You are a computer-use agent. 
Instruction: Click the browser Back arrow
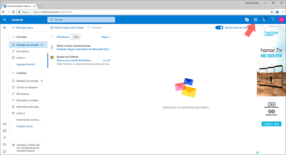tap(3, 12)
